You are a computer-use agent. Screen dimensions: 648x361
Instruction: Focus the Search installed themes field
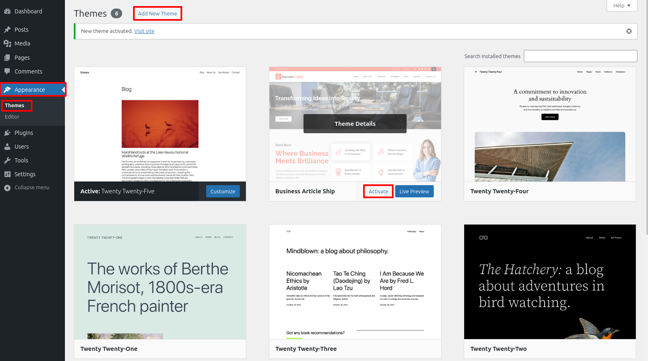[580, 56]
